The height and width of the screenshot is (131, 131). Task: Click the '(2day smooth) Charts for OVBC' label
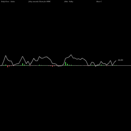pos(39,2)
